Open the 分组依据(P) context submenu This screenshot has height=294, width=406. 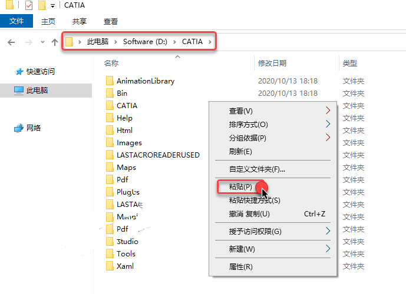click(273, 138)
